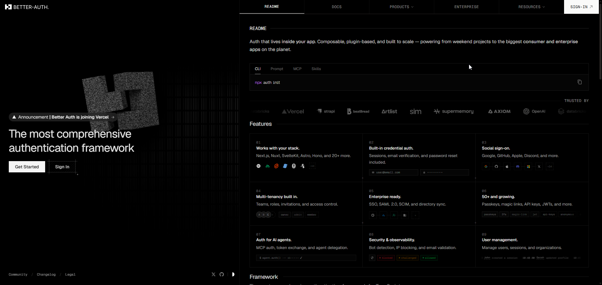Image resolution: width=602 pixels, height=285 pixels.
Task: Click the AXIOM logo in Trusted By
Action: [499, 111]
